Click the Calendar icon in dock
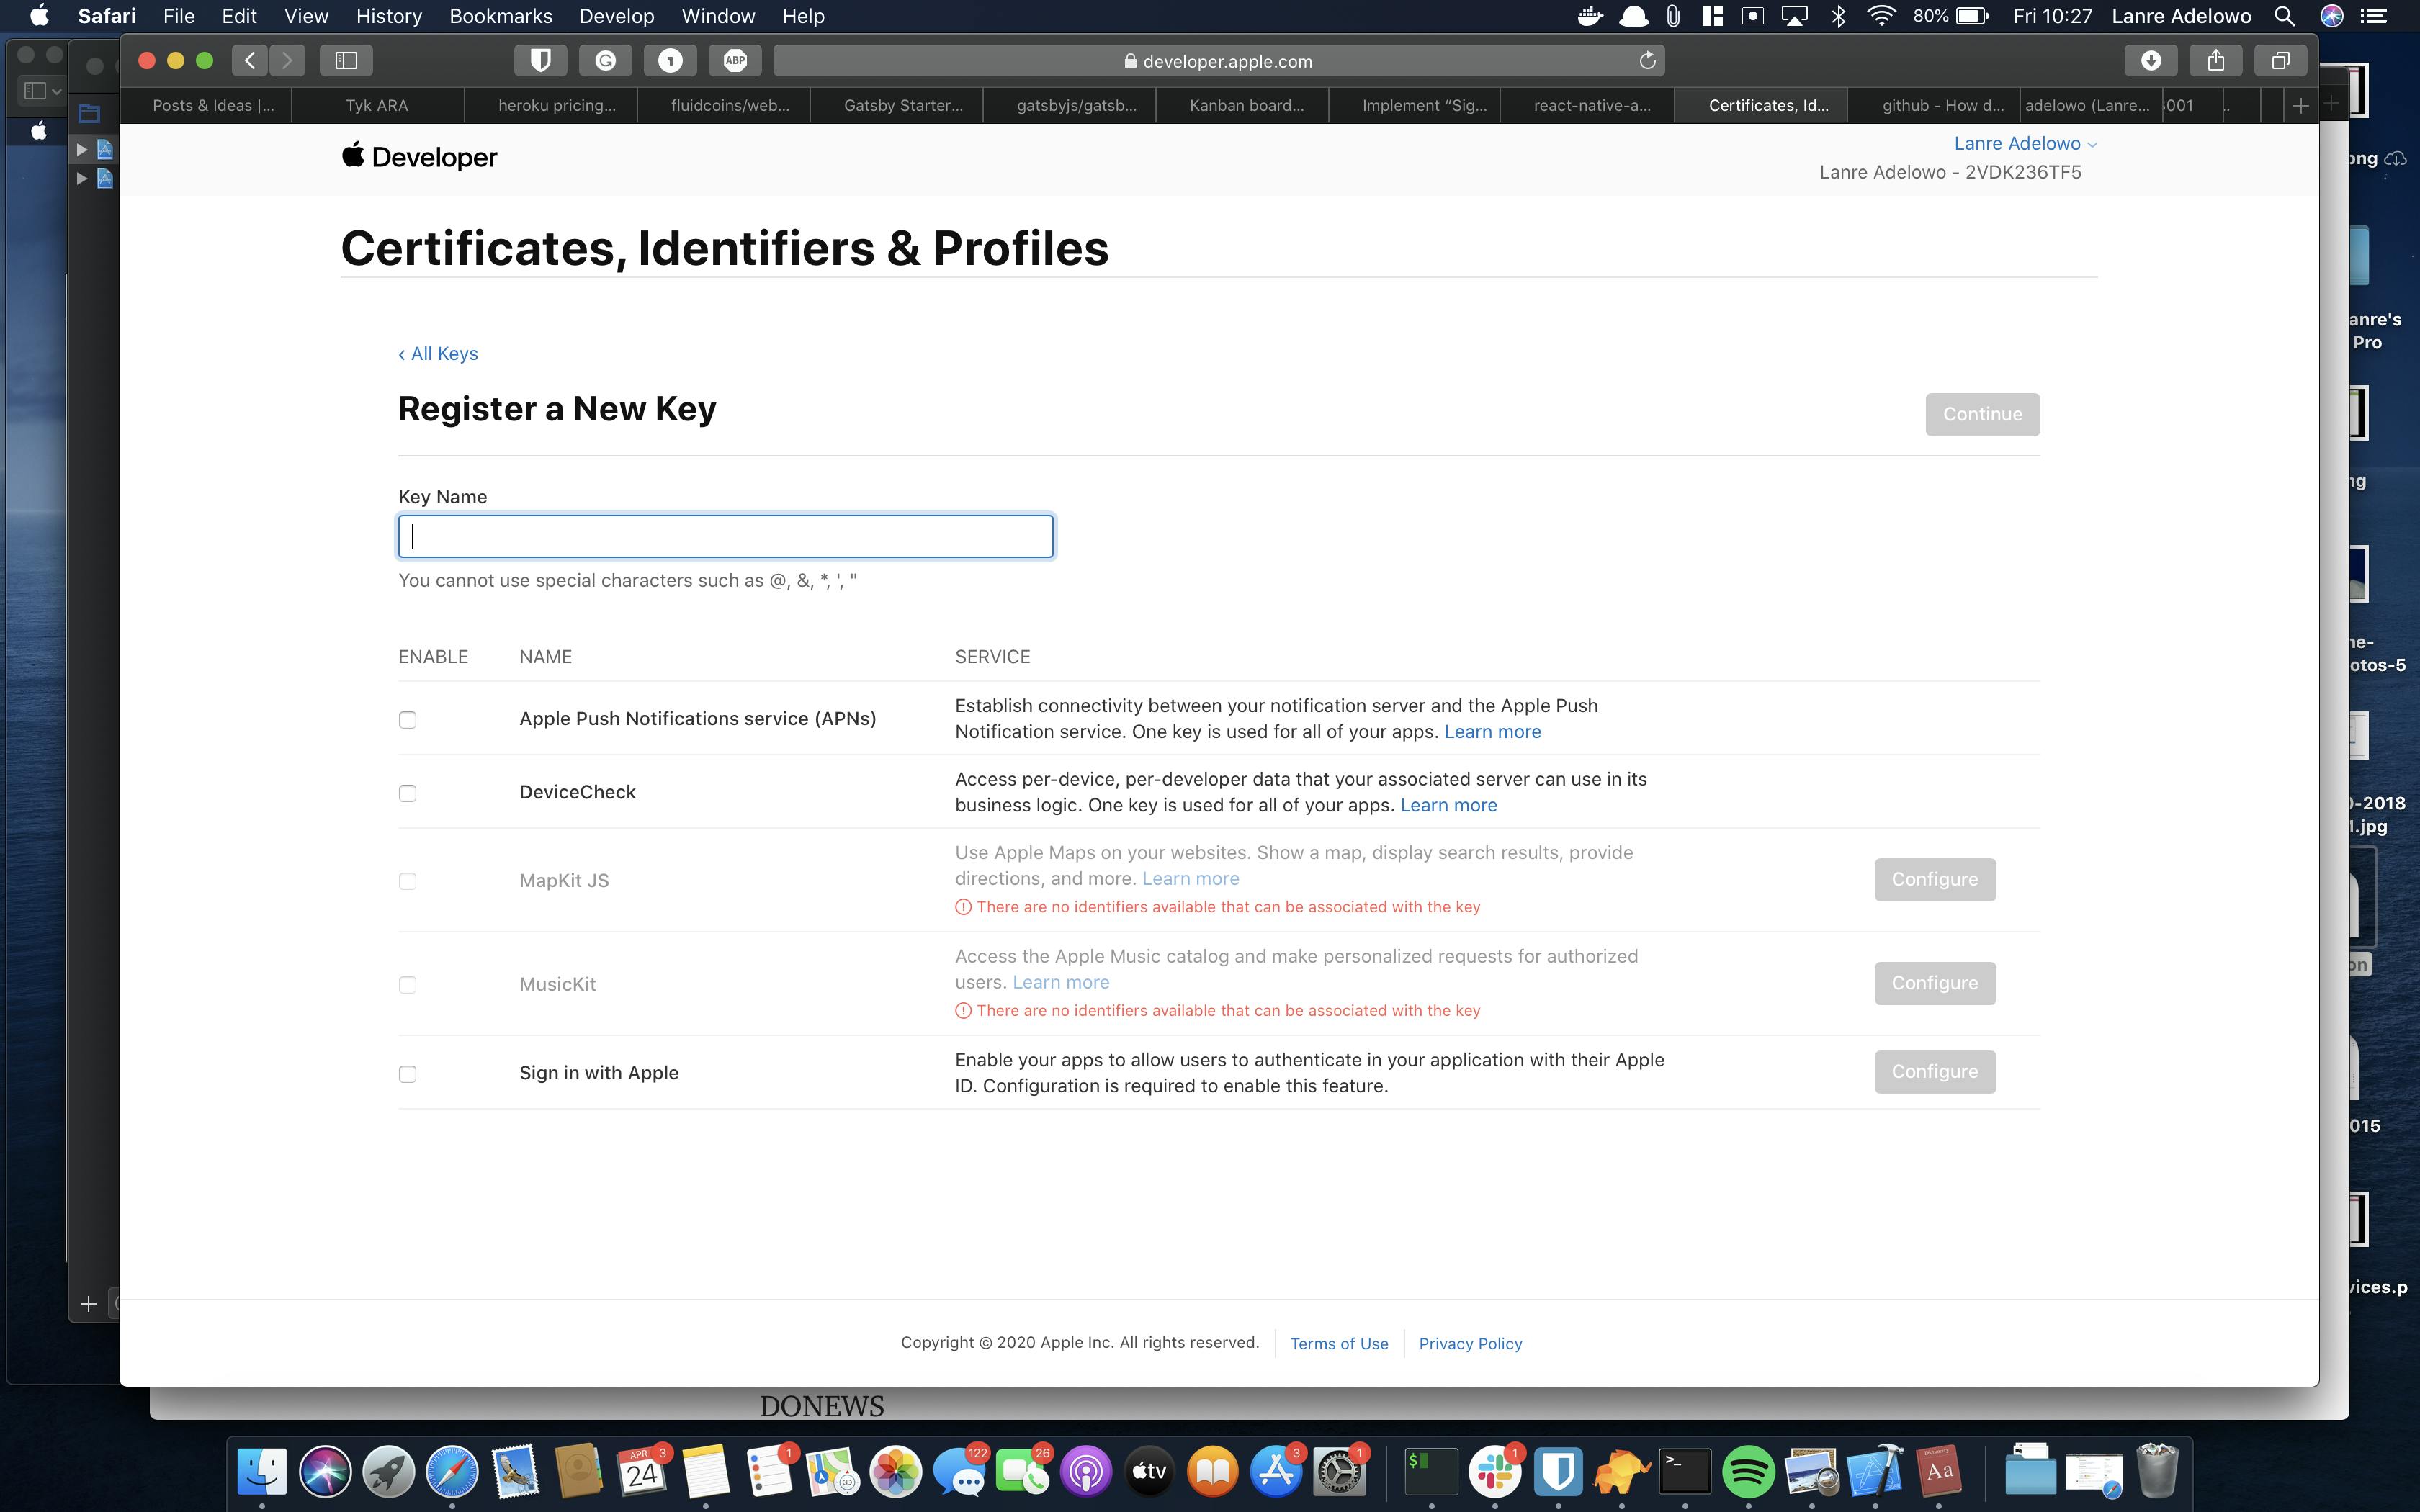The width and height of the screenshot is (2420, 1512). pyautogui.click(x=641, y=1472)
